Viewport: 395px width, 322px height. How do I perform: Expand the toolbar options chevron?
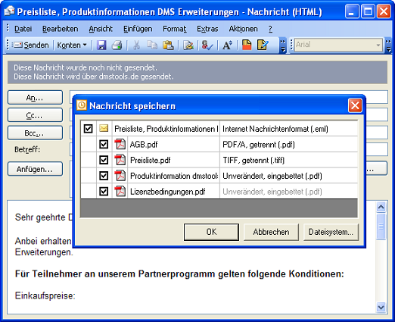283,45
